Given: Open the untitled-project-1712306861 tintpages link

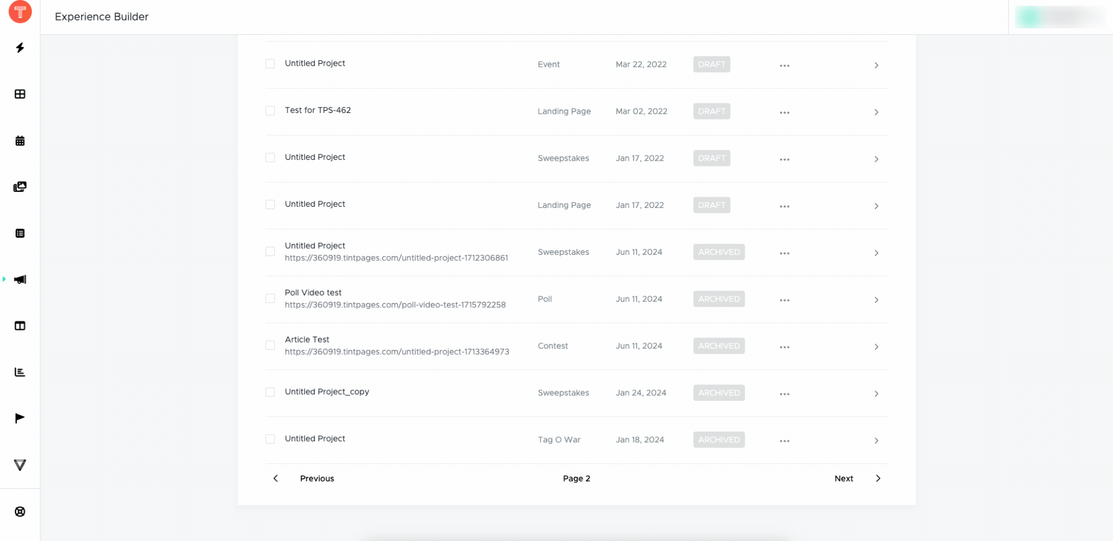Looking at the screenshot, I should point(396,258).
